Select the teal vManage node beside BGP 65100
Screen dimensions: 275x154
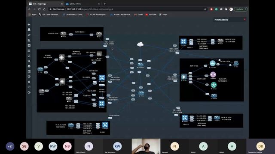(x=213, y=63)
